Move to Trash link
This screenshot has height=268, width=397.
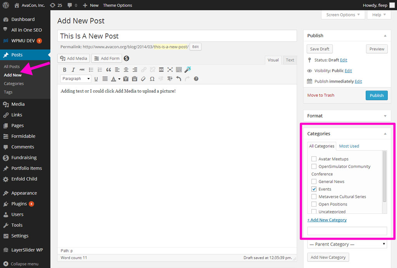[321, 95]
